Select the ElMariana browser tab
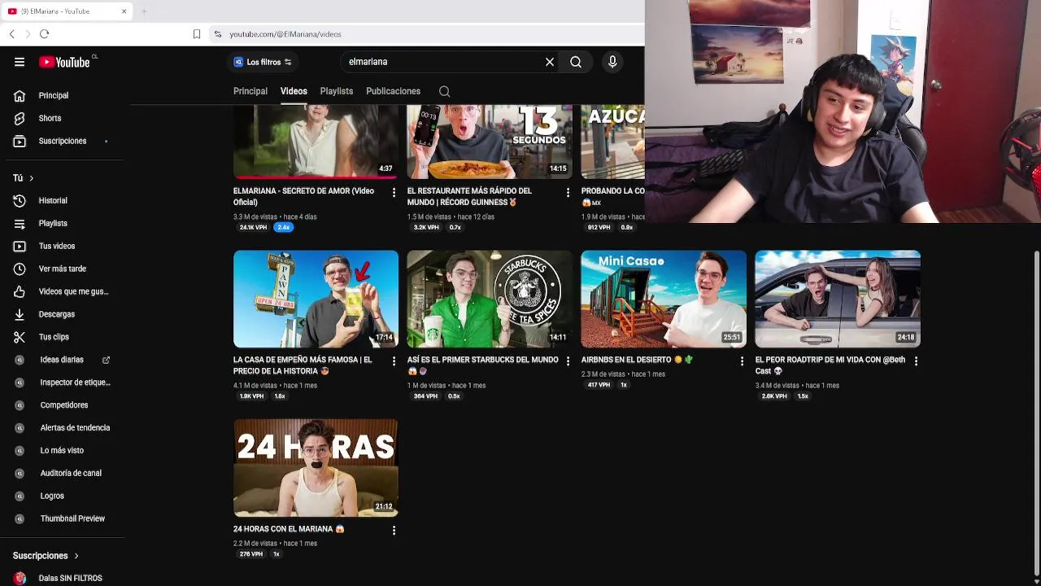1041x586 pixels. tap(67, 11)
